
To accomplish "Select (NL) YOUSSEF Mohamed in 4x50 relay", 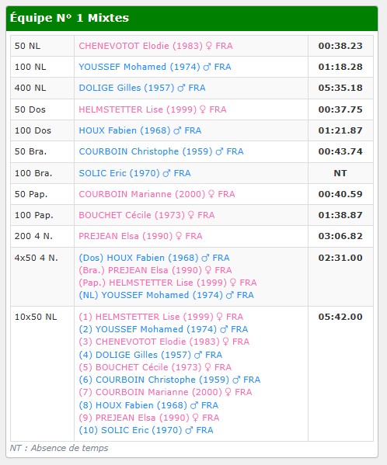I will (x=166, y=295).
